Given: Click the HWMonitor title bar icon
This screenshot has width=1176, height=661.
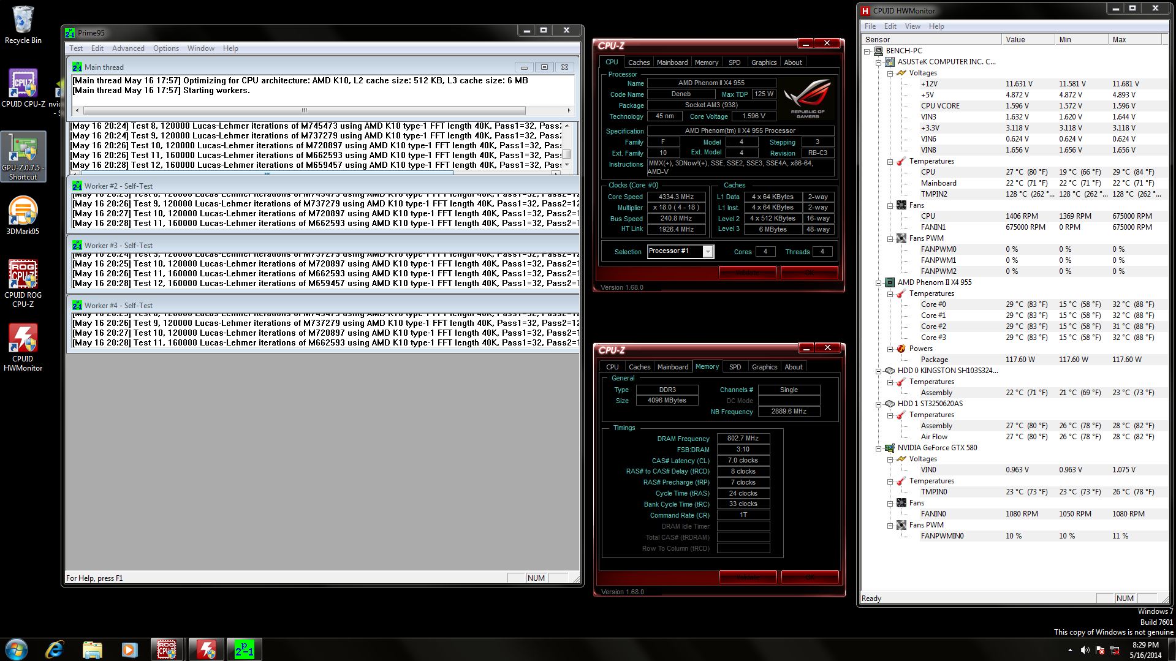Looking at the screenshot, I should (865, 10).
